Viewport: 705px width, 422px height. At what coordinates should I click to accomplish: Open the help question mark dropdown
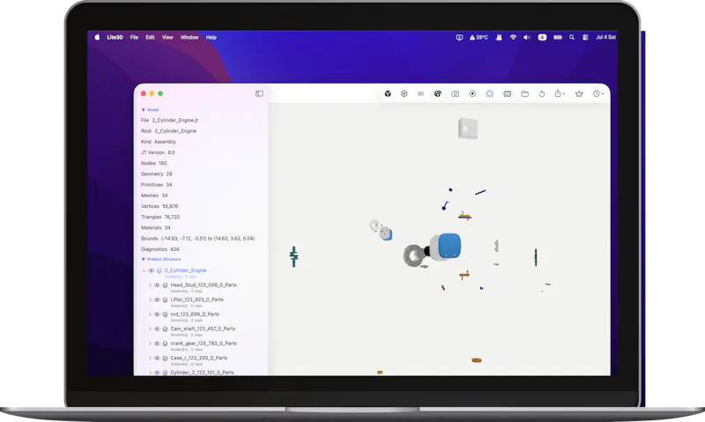tap(598, 93)
